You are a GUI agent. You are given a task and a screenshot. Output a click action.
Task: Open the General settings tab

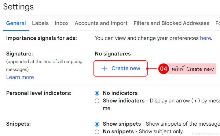click(16, 23)
